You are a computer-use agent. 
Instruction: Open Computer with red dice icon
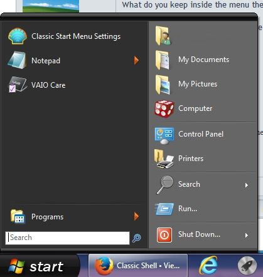[x=164, y=108]
